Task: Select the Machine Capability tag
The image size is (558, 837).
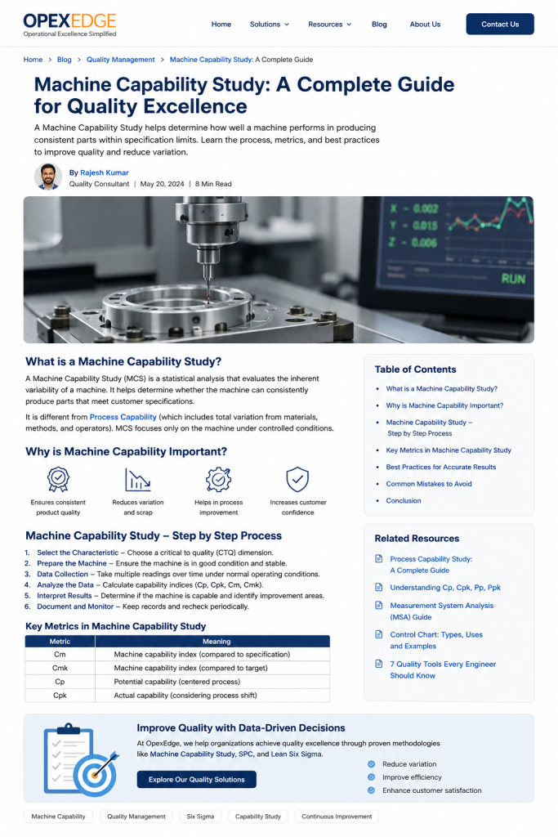Action: click(58, 817)
